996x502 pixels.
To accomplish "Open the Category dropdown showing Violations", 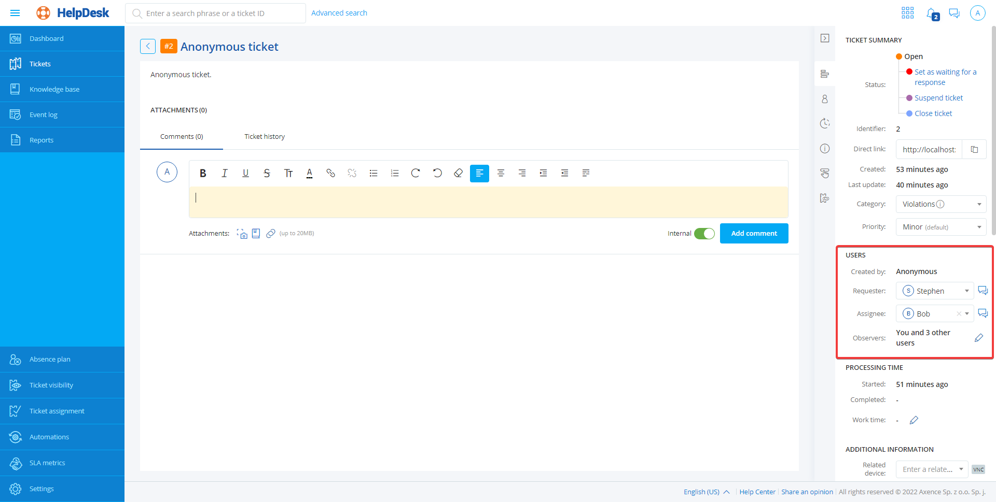I will tap(940, 204).
